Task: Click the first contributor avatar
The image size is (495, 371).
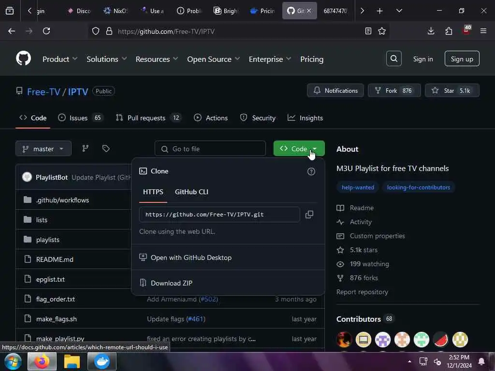Action: click(x=344, y=340)
